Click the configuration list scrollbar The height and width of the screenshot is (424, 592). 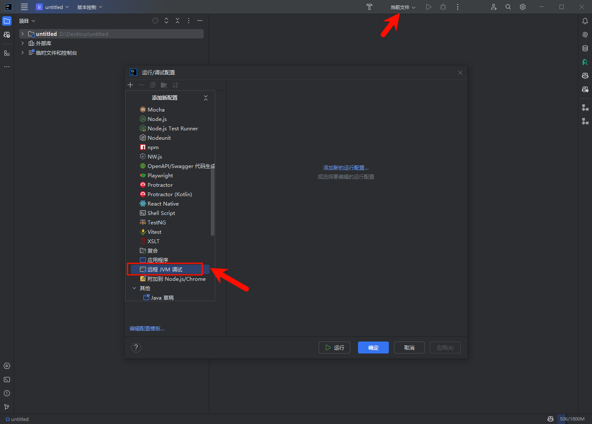tap(213, 201)
